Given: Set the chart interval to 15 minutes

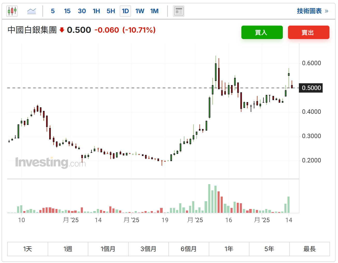Looking at the screenshot, I should click(67, 11).
